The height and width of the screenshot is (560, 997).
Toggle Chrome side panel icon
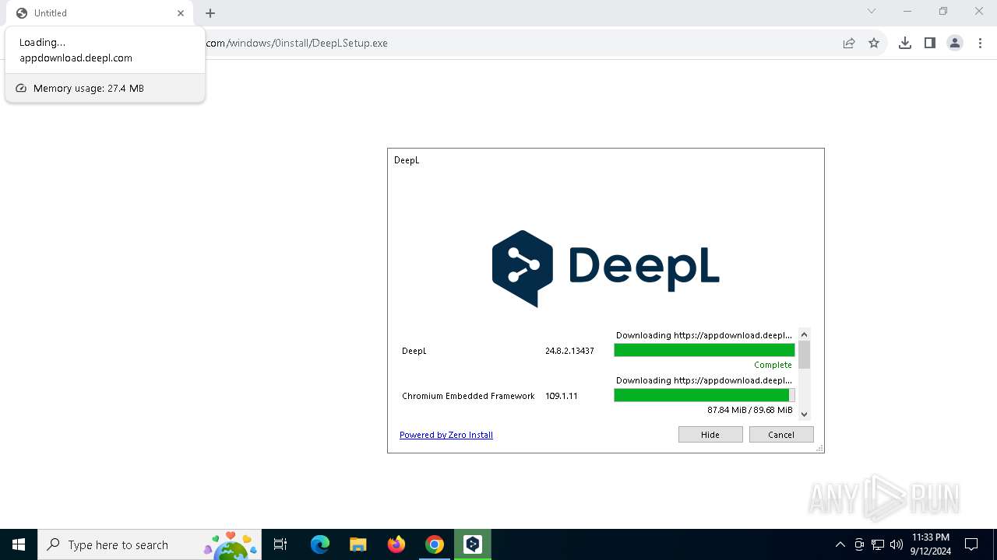930,43
